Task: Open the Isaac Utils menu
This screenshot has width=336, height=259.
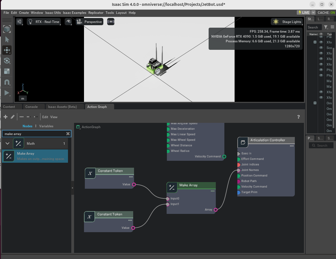Action: [53, 13]
